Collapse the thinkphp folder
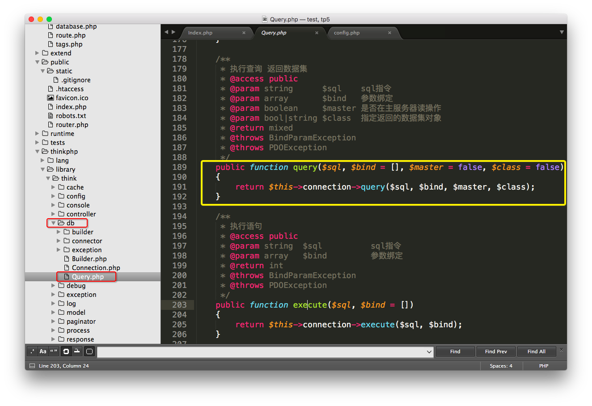Screen dimensions: 592x406 [38, 152]
